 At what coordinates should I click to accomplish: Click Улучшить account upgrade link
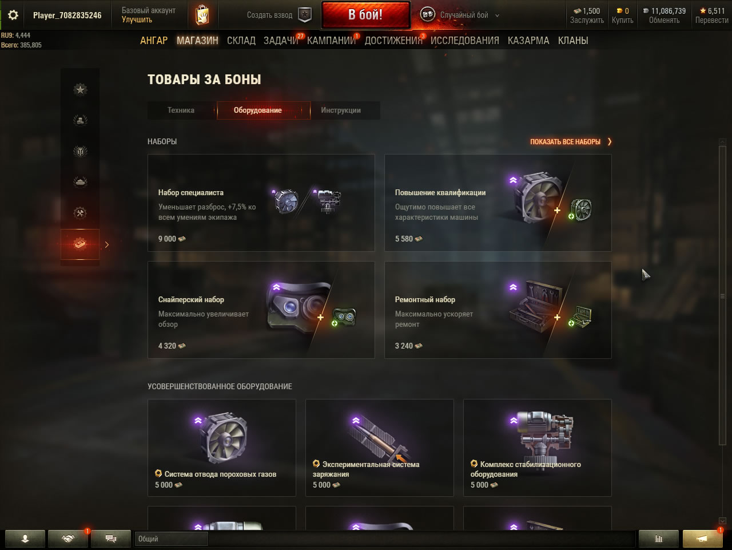pos(137,20)
